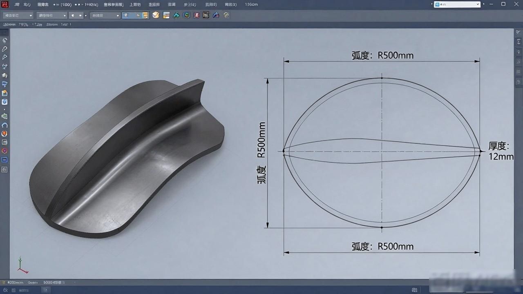Open the menu item containing (1(00)
523x294 pixels.
click(62, 4)
